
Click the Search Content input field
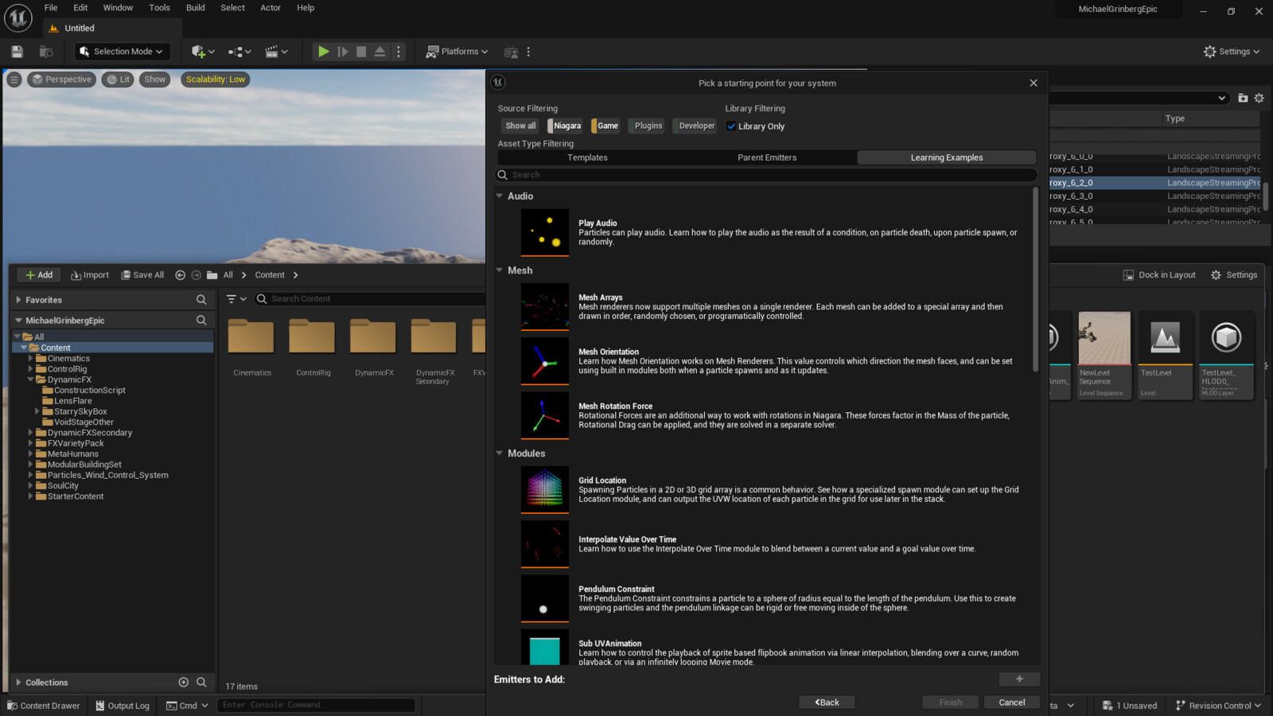pos(369,299)
